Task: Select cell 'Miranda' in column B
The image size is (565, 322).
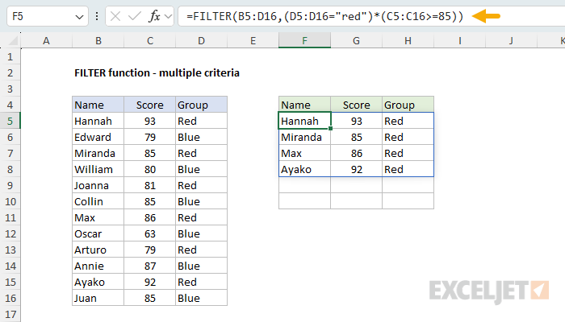Action: 98,154
